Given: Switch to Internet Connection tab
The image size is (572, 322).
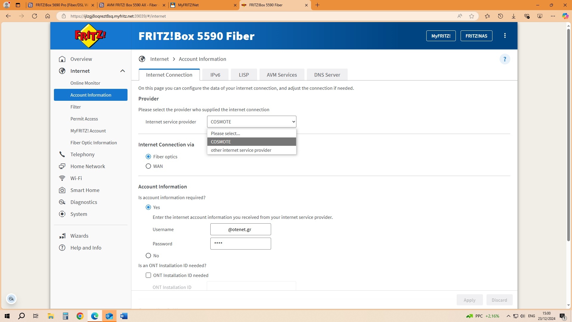Looking at the screenshot, I should tap(169, 75).
